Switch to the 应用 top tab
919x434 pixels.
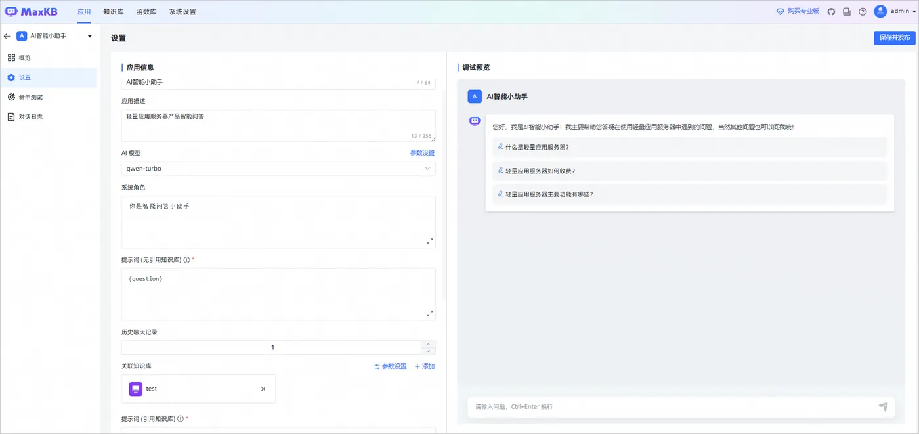click(84, 12)
